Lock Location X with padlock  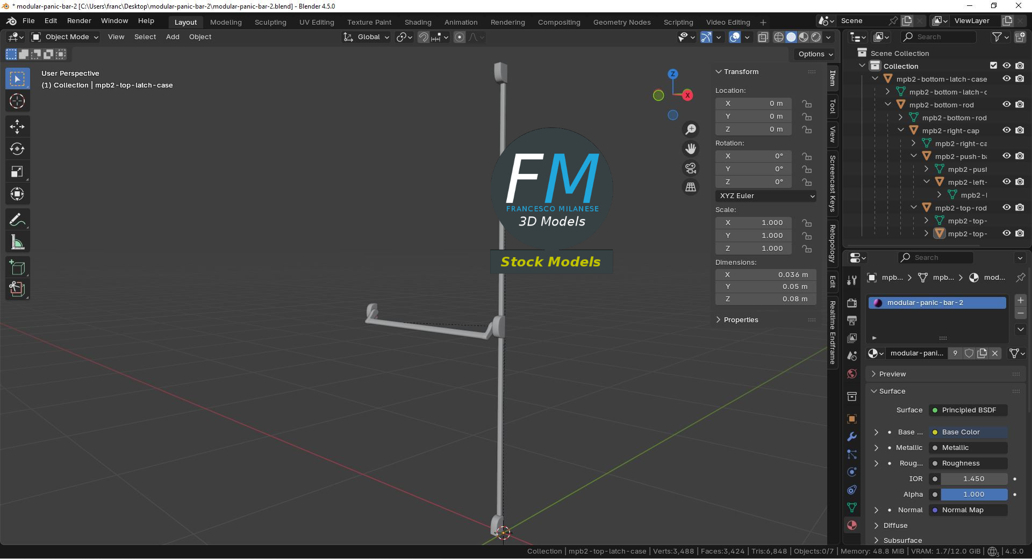(x=807, y=104)
